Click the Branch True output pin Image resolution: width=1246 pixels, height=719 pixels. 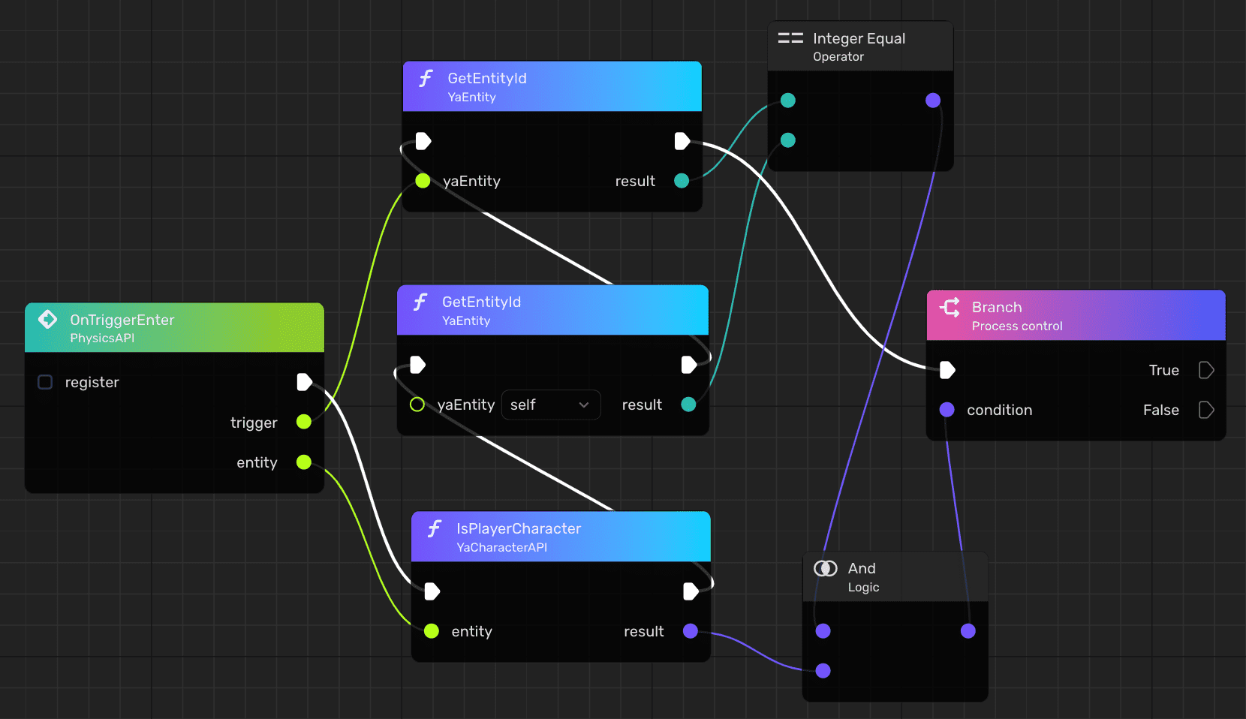point(1205,370)
